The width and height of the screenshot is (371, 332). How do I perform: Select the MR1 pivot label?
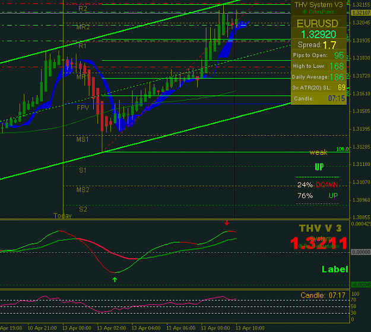(83, 77)
